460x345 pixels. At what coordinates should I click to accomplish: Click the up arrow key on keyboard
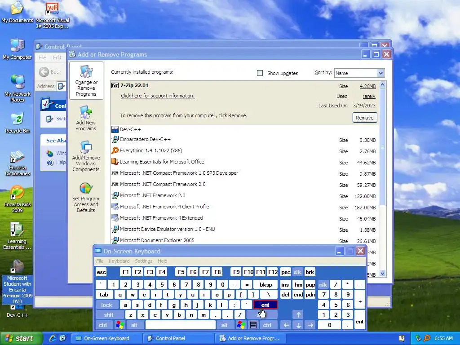(298, 315)
